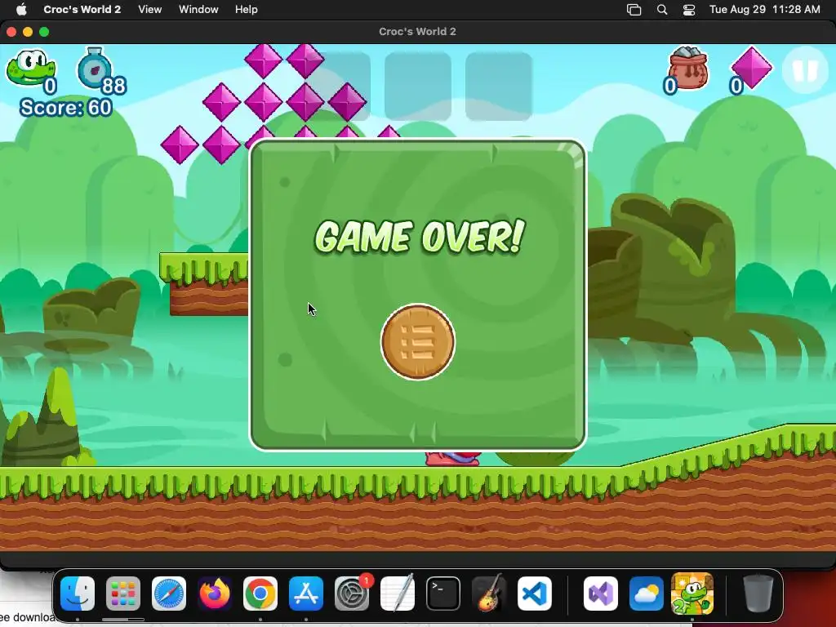Click the Stage Manager icon in menu bar
This screenshot has width=836, height=627.
point(634,10)
